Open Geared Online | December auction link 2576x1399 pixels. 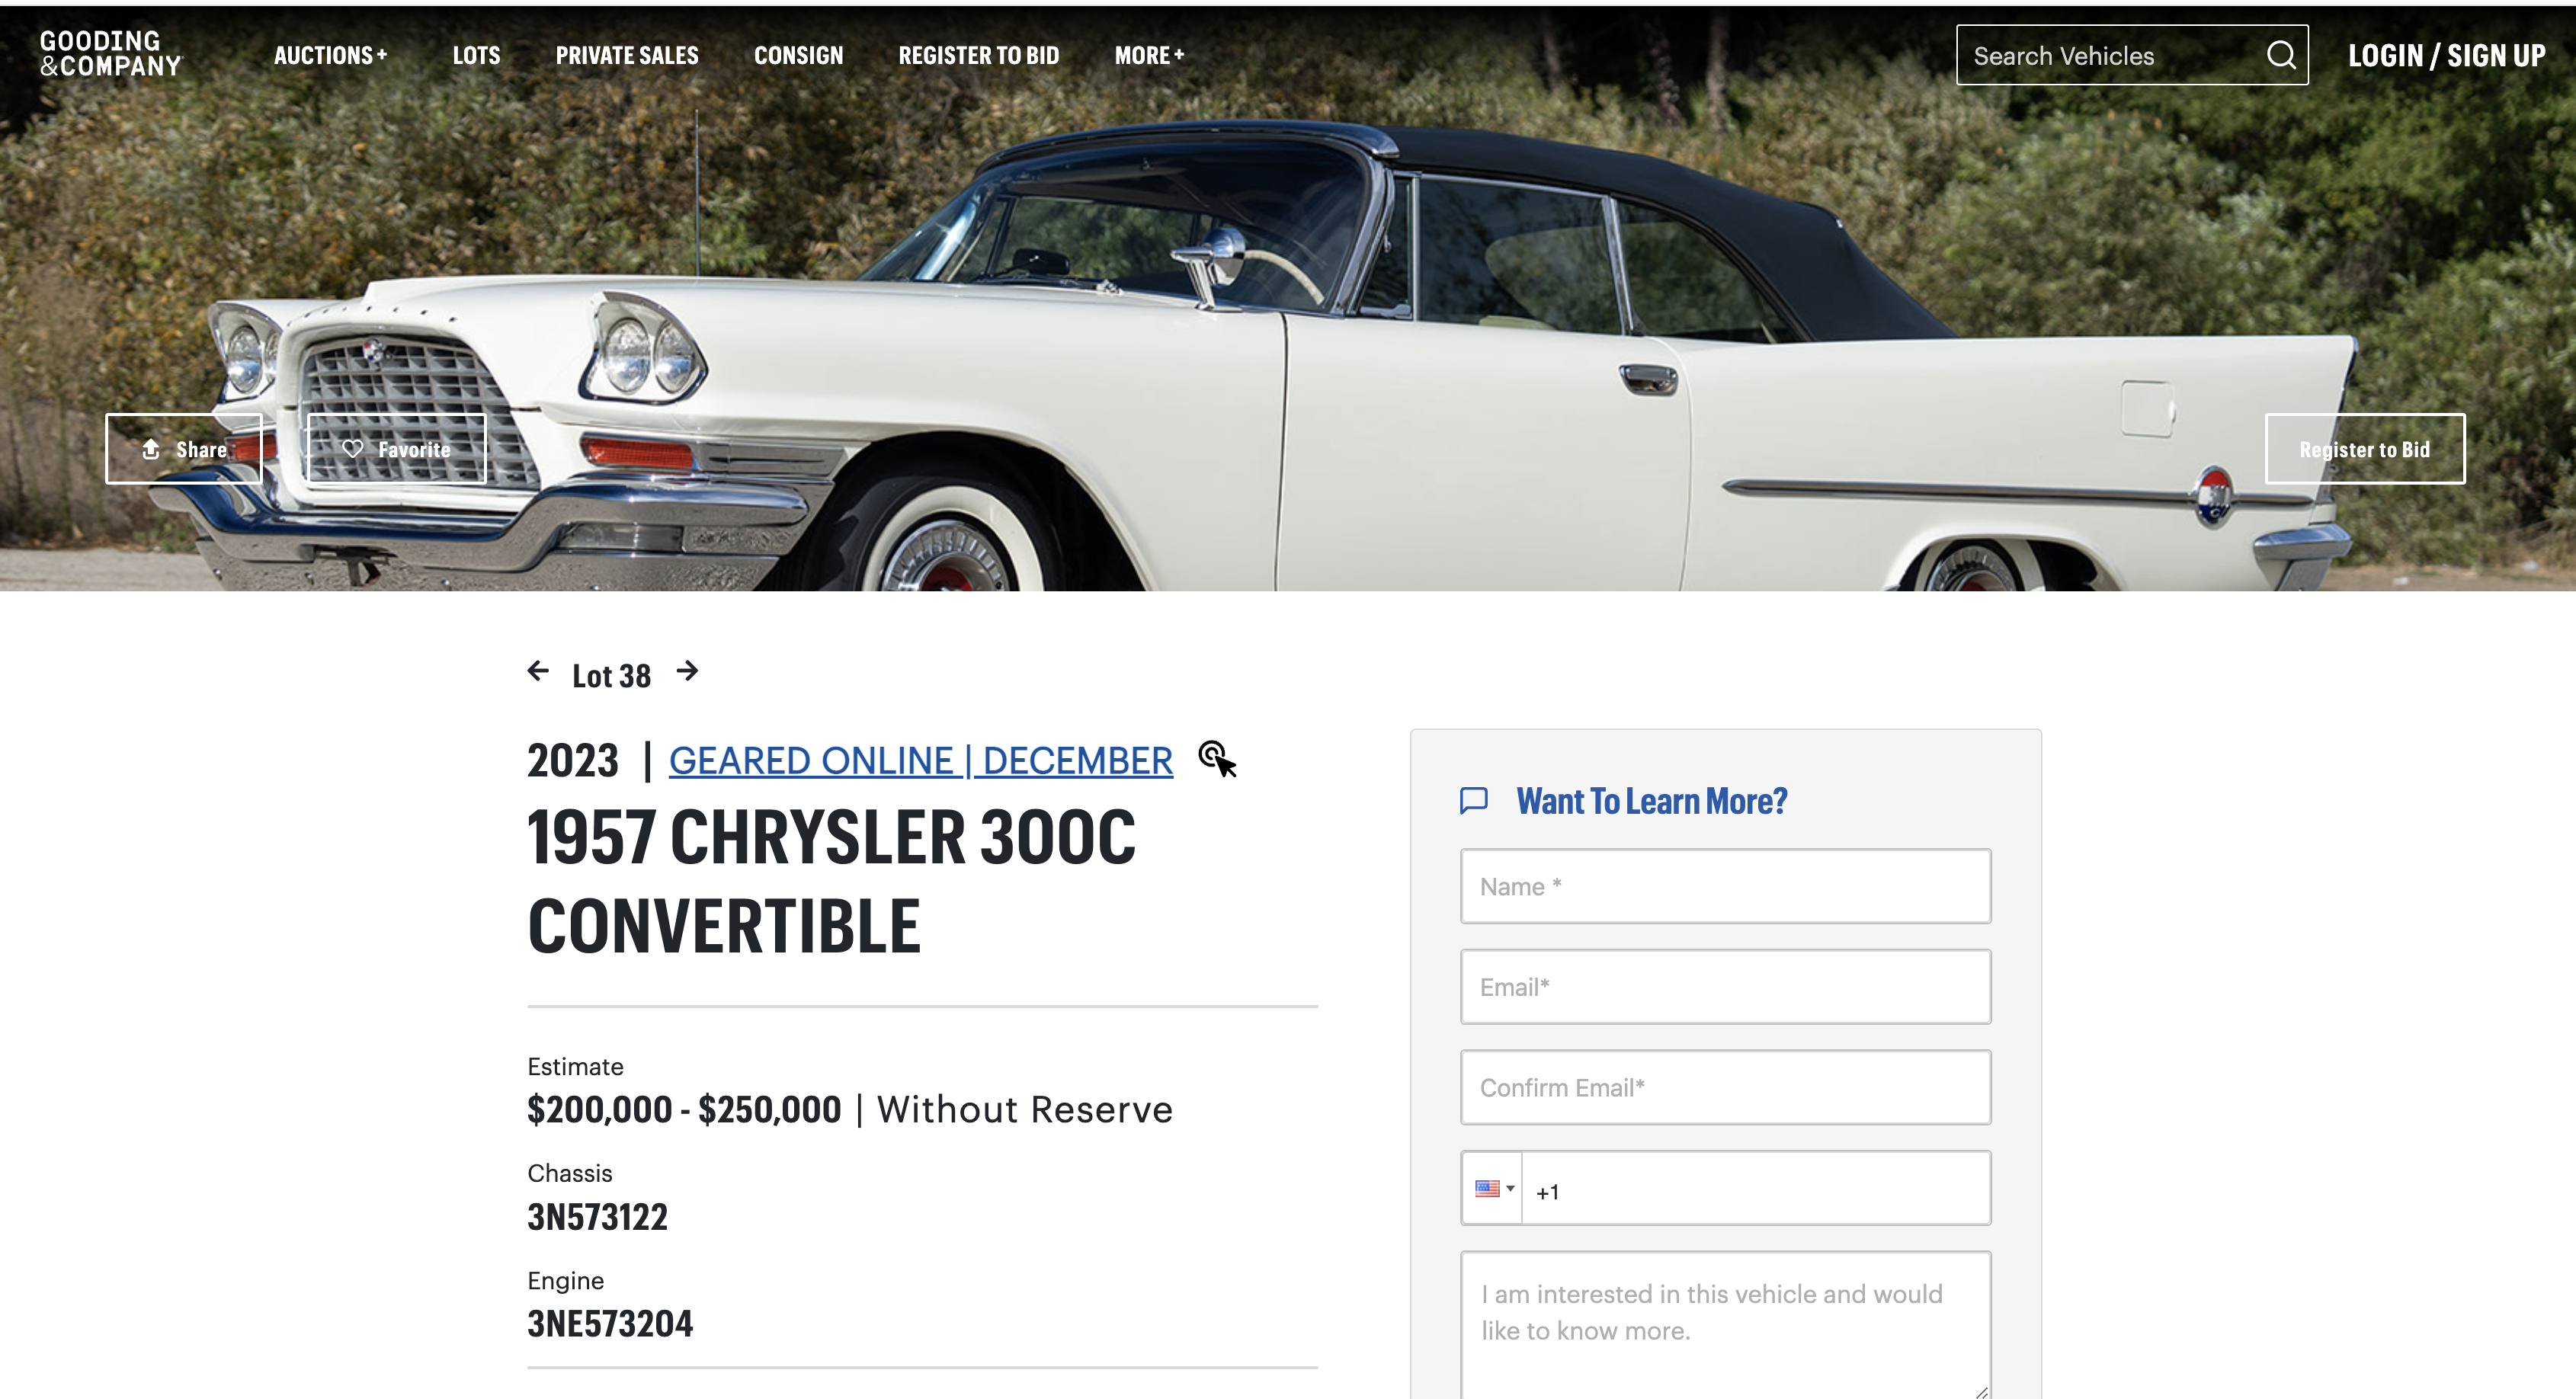click(x=920, y=761)
